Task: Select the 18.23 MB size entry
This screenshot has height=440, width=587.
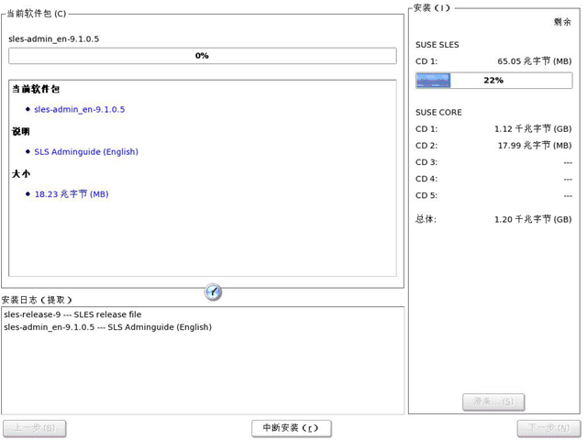Action: (x=72, y=193)
